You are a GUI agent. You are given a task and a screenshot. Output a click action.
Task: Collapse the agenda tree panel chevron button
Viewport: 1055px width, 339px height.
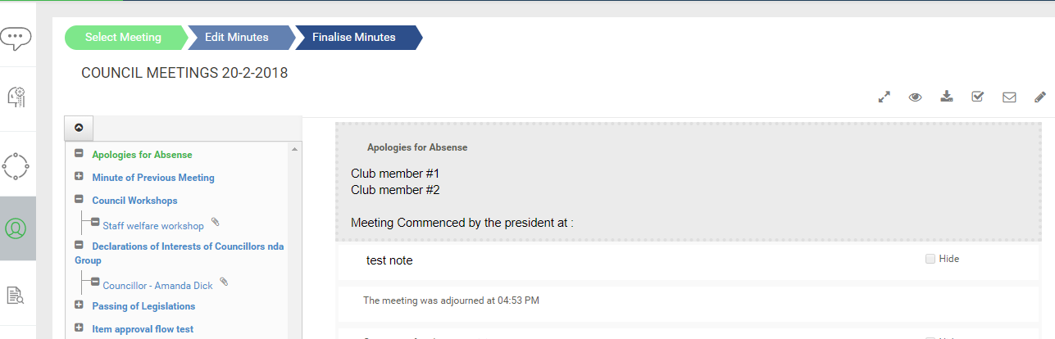(x=79, y=128)
